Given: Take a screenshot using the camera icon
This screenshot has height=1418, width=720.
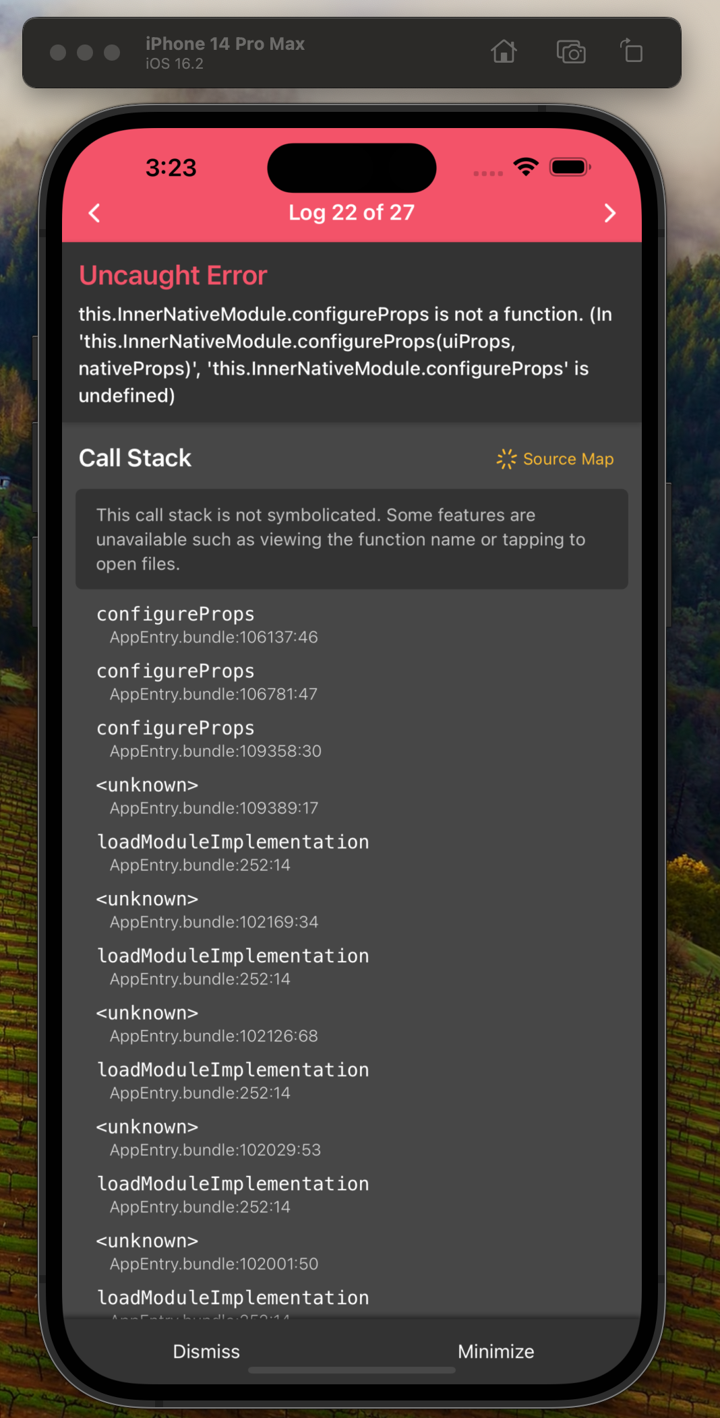Looking at the screenshot, I should [570, 52].
